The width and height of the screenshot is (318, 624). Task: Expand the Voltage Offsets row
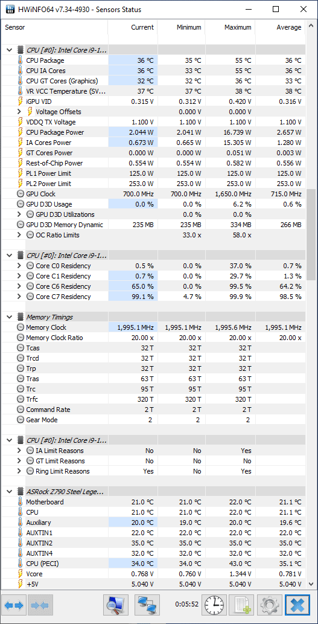19,112
